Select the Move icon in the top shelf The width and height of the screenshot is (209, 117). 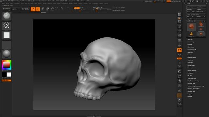42,9
